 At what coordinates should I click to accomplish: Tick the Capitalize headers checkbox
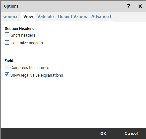point(7,42)
